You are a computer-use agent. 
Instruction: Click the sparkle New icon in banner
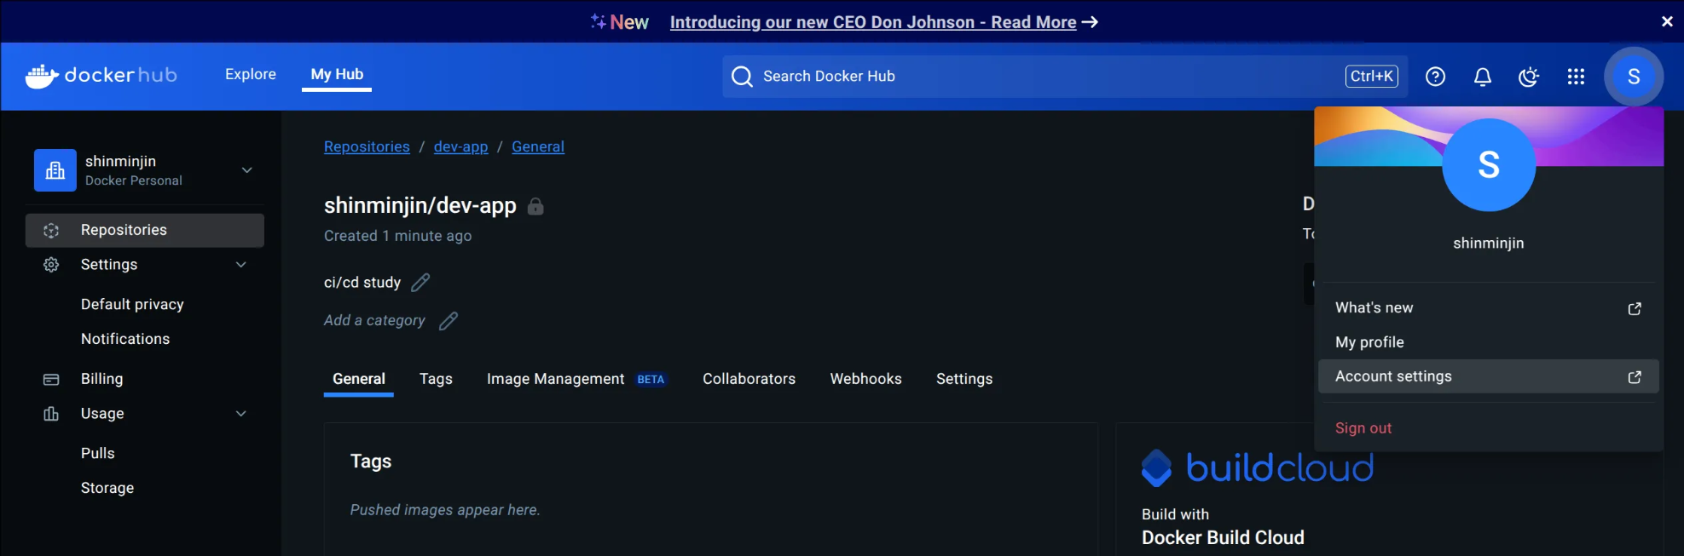[599, 21]
